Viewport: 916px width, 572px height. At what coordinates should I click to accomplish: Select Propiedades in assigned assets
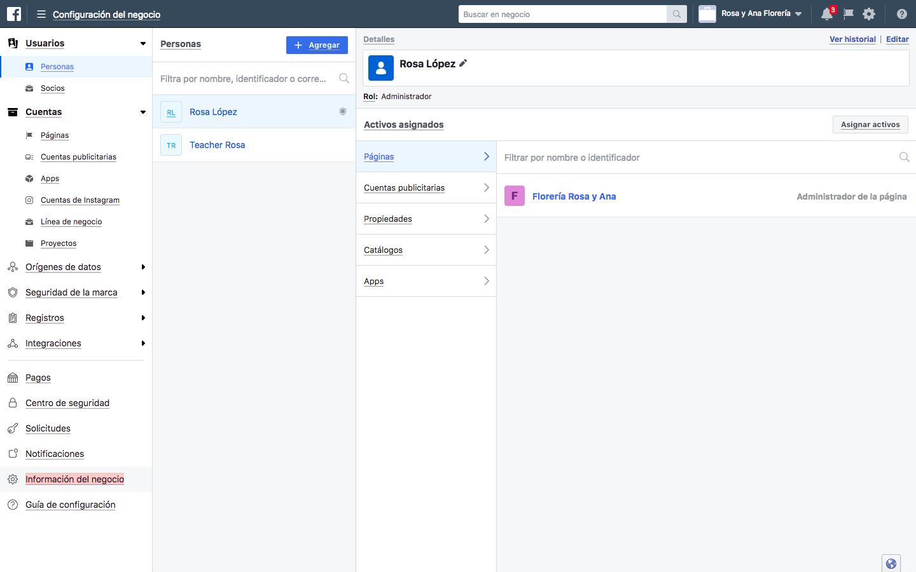(x=426, y=219)
